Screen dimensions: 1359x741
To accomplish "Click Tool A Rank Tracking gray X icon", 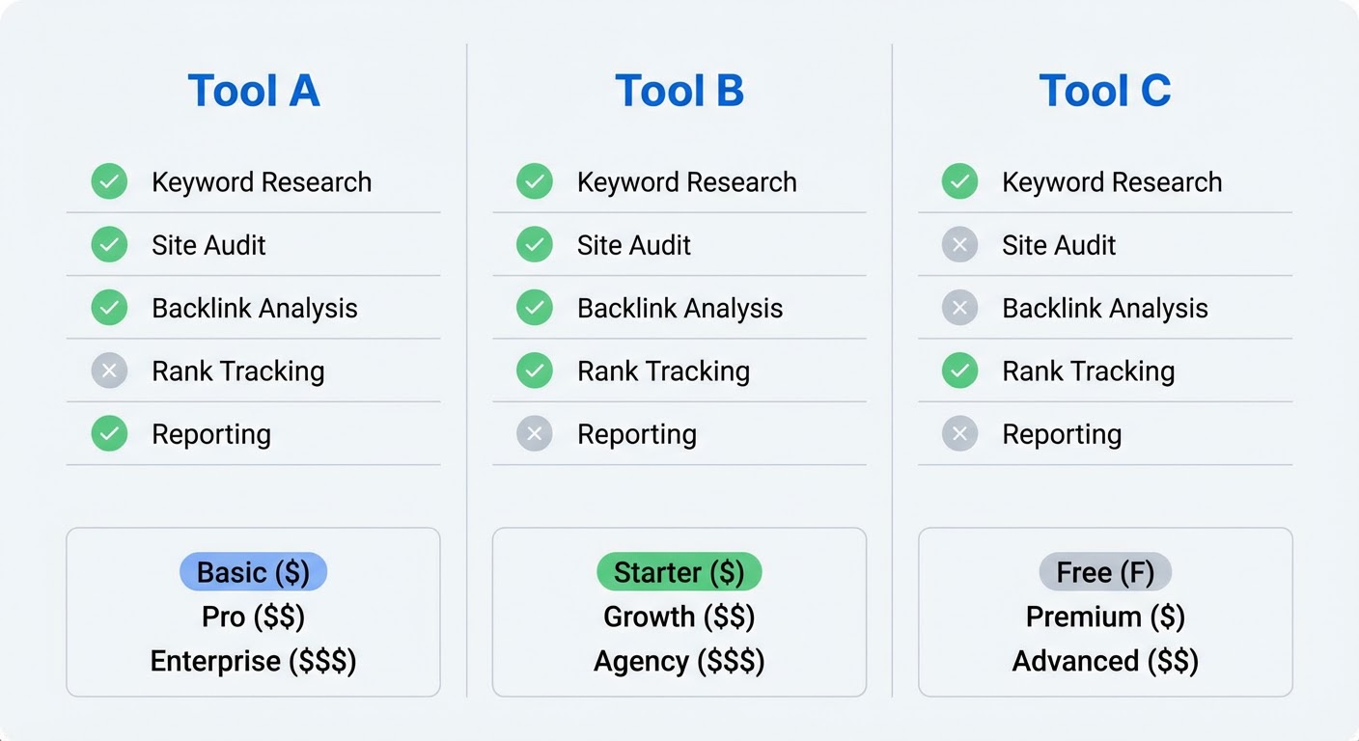I will tap(109, 370).
